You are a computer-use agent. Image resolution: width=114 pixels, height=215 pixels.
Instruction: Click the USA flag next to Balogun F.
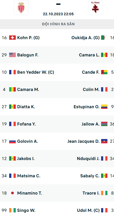pyautogui.click(x=12, y=55)
